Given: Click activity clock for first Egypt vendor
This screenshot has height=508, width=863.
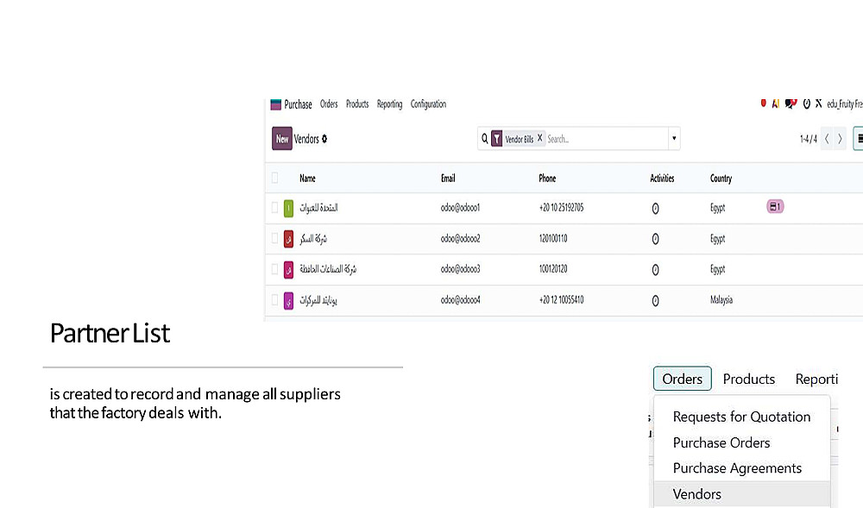Looking at the screenshot, I should coord(655,208).
